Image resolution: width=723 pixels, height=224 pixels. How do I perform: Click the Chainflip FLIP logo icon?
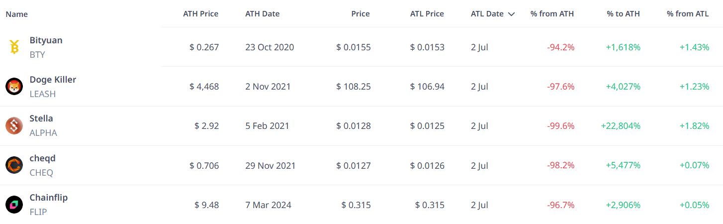(14, 205)
